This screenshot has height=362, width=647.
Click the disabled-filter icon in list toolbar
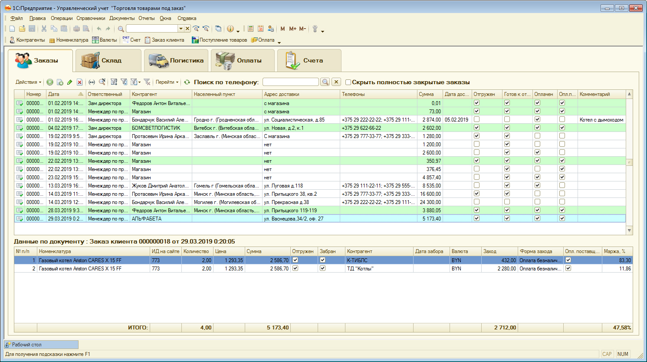147,82
